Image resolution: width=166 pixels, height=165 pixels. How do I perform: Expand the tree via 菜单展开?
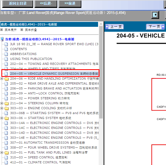click(x=11, y=30)
